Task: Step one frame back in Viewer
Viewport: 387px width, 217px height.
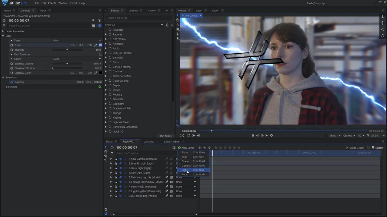Action: [257, 136]
